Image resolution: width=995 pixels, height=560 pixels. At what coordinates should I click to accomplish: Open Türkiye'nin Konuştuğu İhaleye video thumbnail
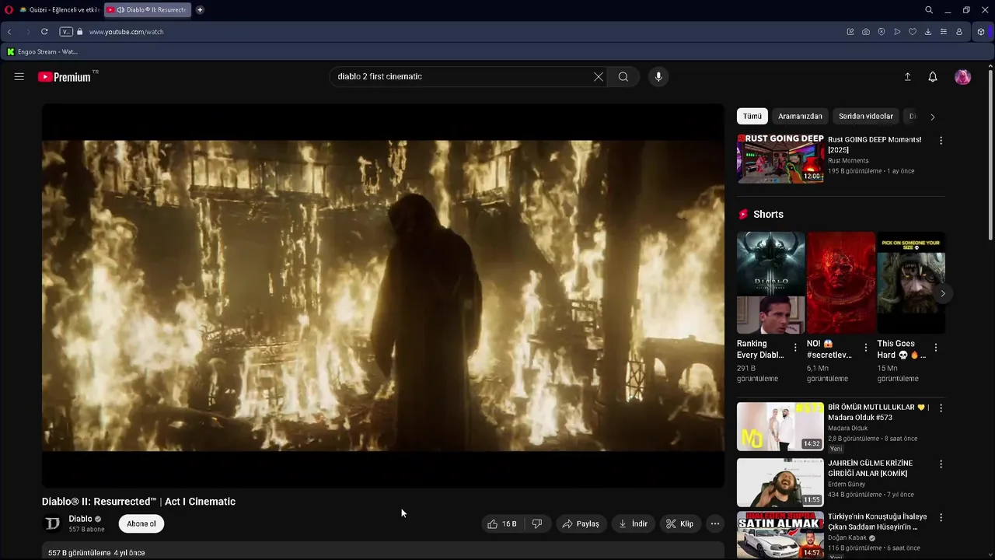[780, 535]
